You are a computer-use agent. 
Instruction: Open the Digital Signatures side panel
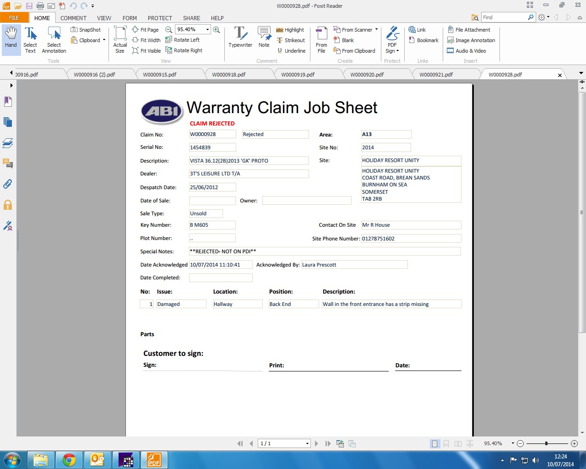pos(8,225)
